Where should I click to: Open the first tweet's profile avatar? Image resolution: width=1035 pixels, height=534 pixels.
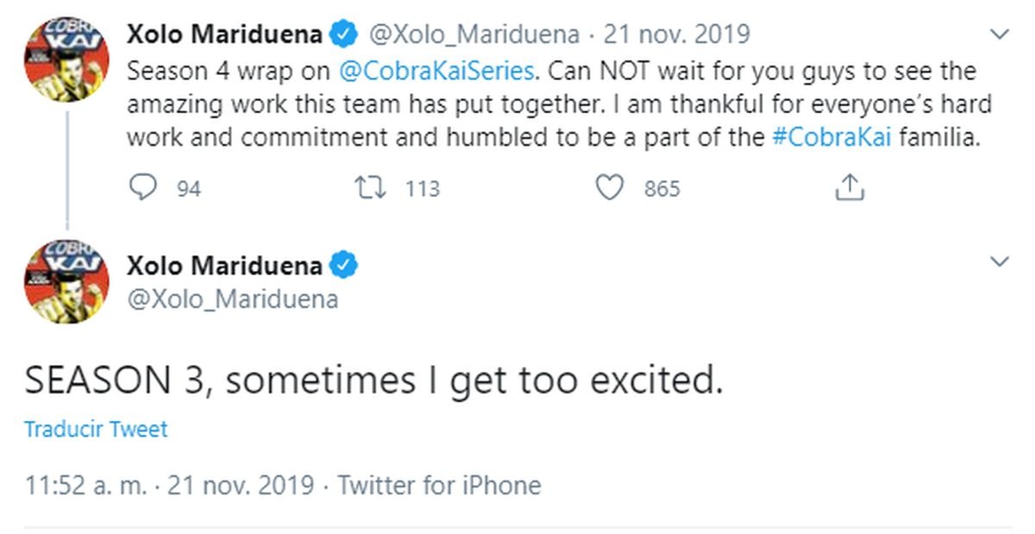click(x=65, y=60)
